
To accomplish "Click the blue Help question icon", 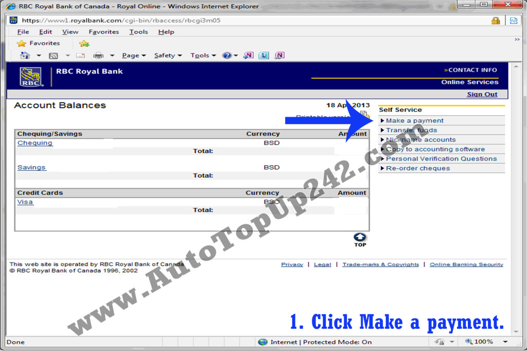I will (227, 56).
